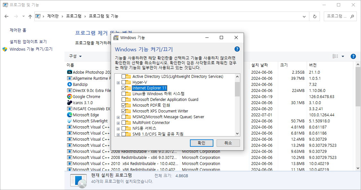This screenshot has height=190, width=361.
Task: Refresh the address bar location
Action: (314, 16)
